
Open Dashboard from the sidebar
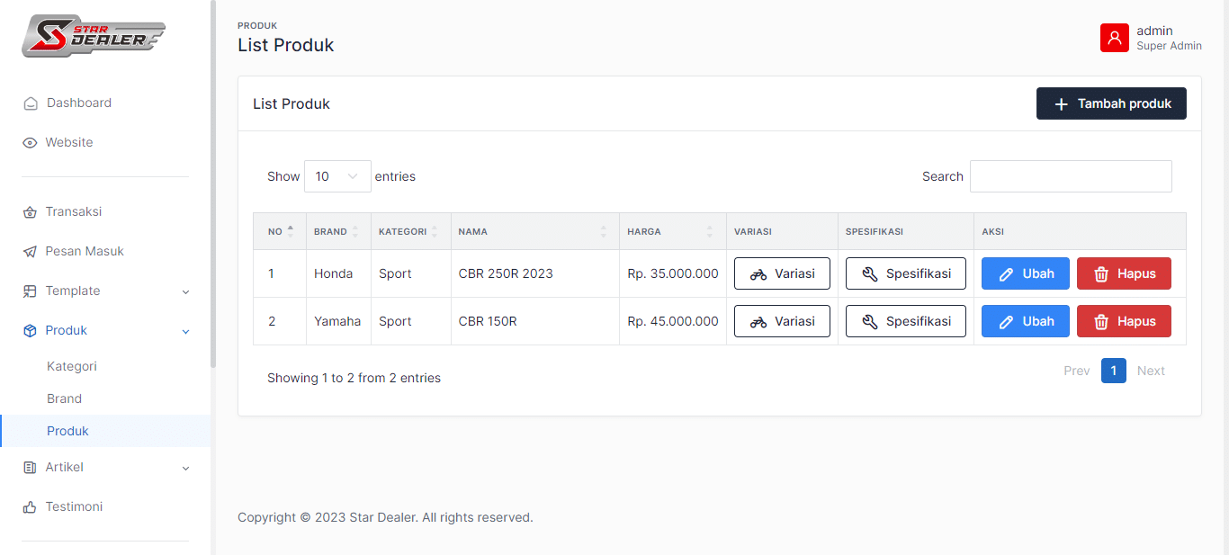coord(79,103)
